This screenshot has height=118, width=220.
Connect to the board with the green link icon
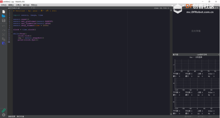pos(3,111)
